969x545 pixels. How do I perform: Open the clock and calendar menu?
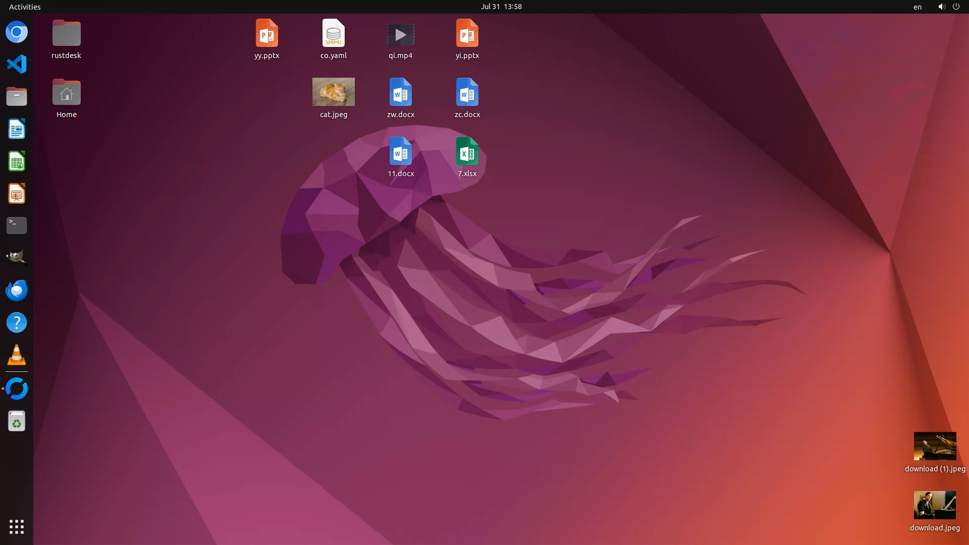click(501, 7)
